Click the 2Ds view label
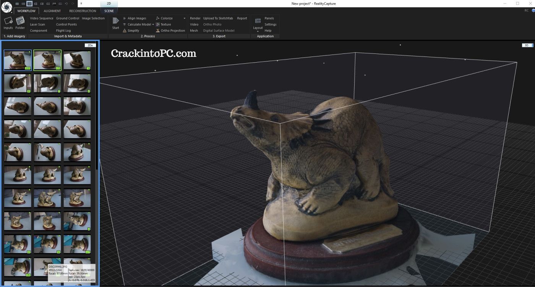 [x=90, y=45]
